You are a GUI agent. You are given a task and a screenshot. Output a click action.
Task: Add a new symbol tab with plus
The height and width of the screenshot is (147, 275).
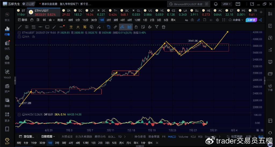261,12
